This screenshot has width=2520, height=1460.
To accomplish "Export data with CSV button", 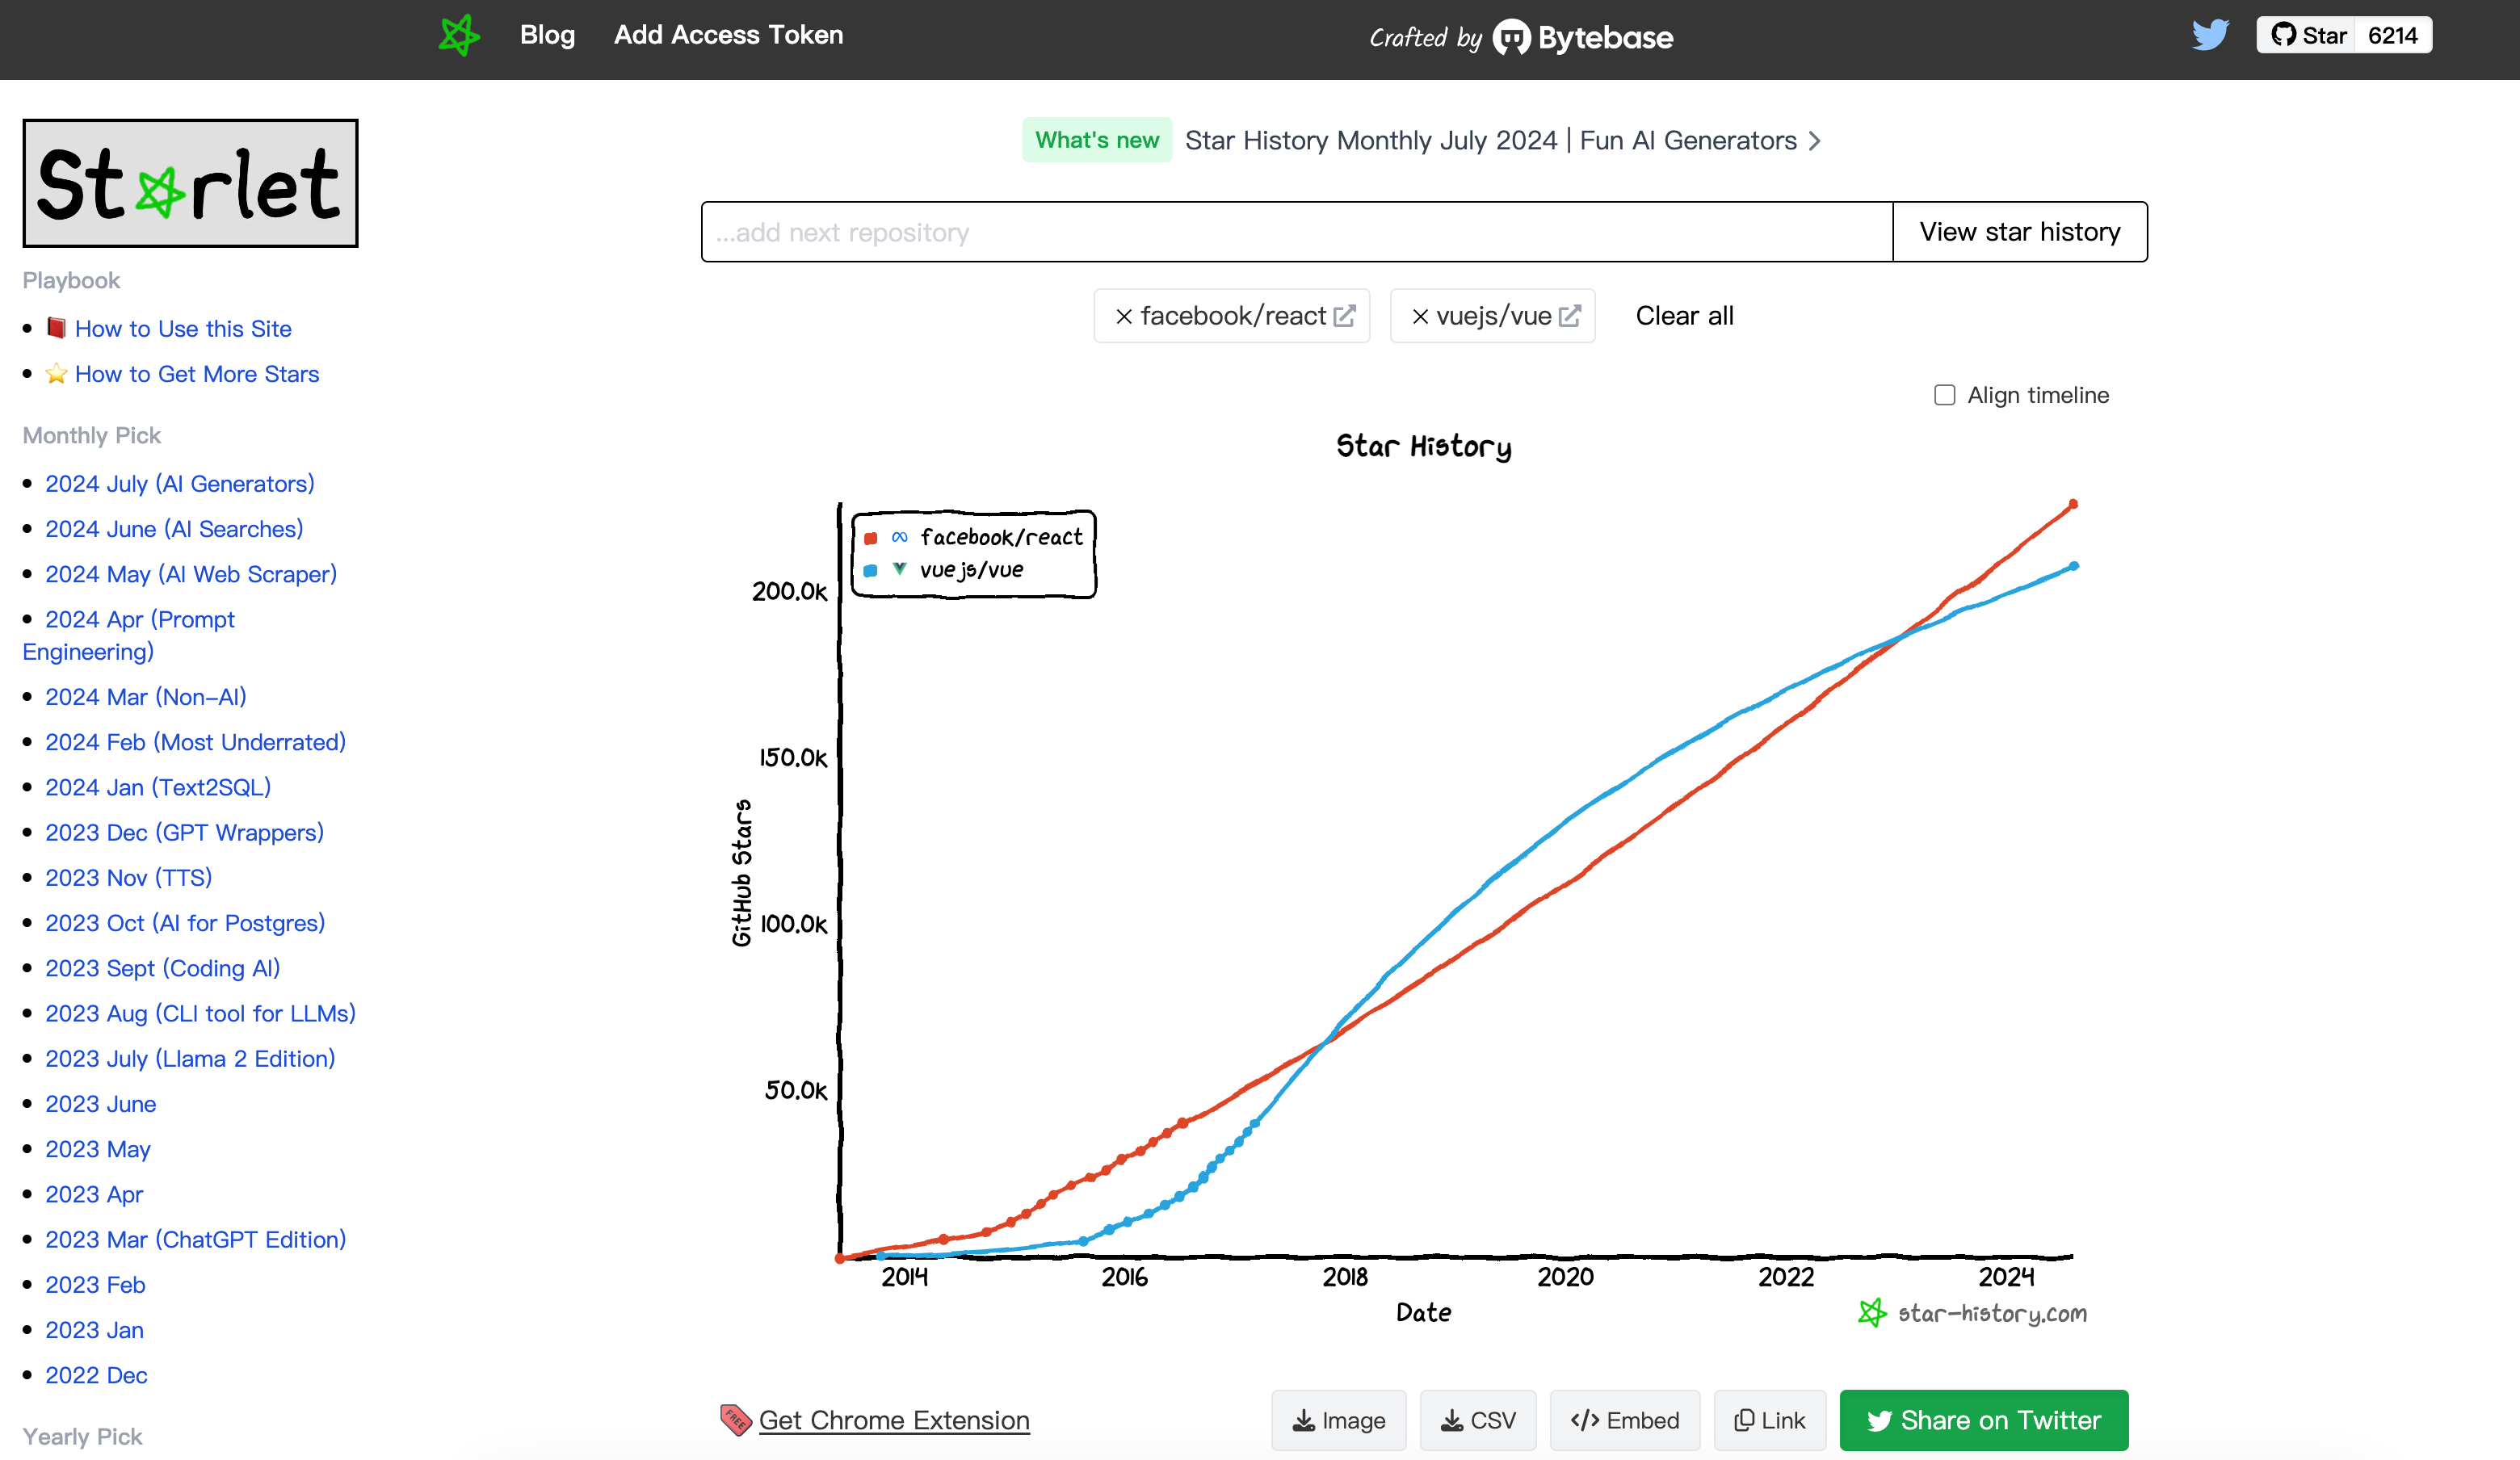I will pyautogui.click(x=1477, y=1420).
